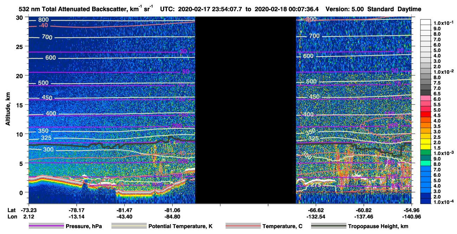Click longitude value -140.96
The width and height of the screenshot is (457, 234).
coord(411,216)
